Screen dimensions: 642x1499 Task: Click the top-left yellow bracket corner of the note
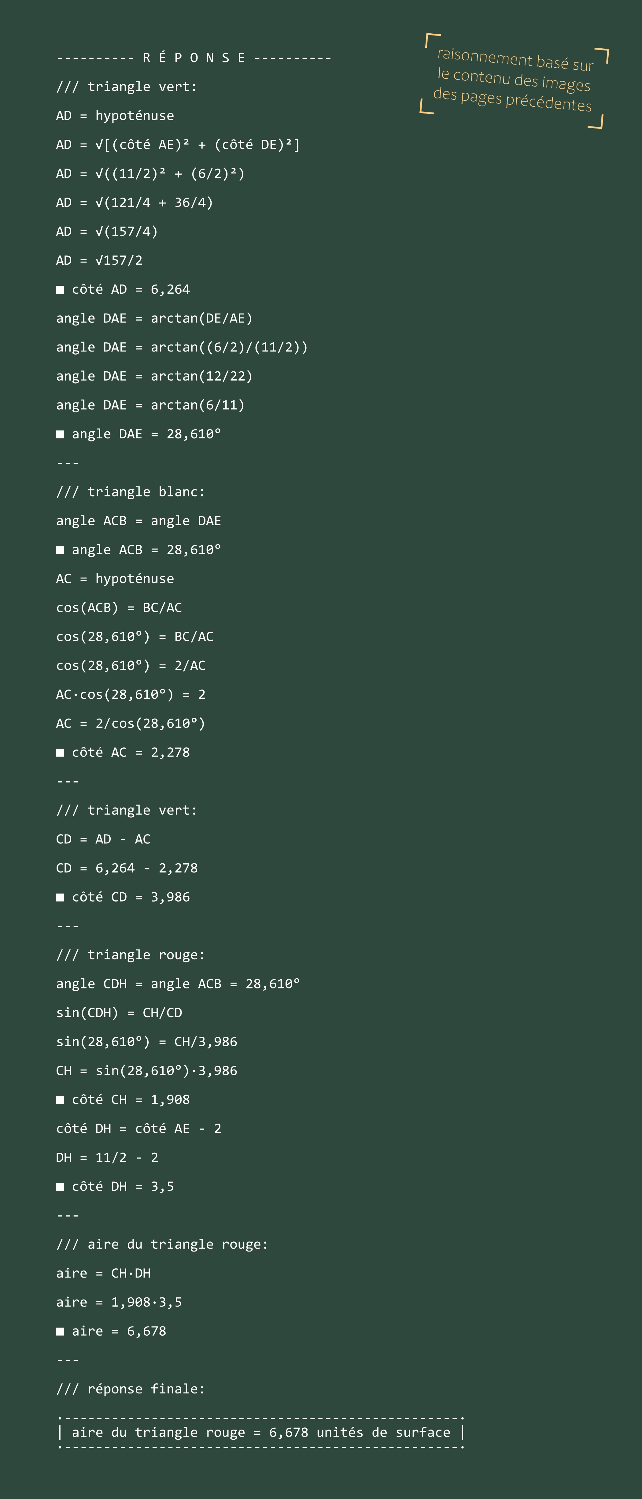pos(433,40)
